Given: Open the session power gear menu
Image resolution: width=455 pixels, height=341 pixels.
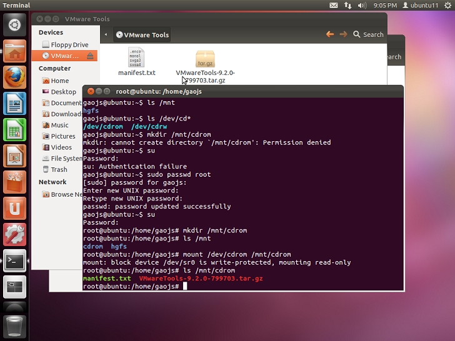Looking at the screenshot, I should (x=447, y=5).
